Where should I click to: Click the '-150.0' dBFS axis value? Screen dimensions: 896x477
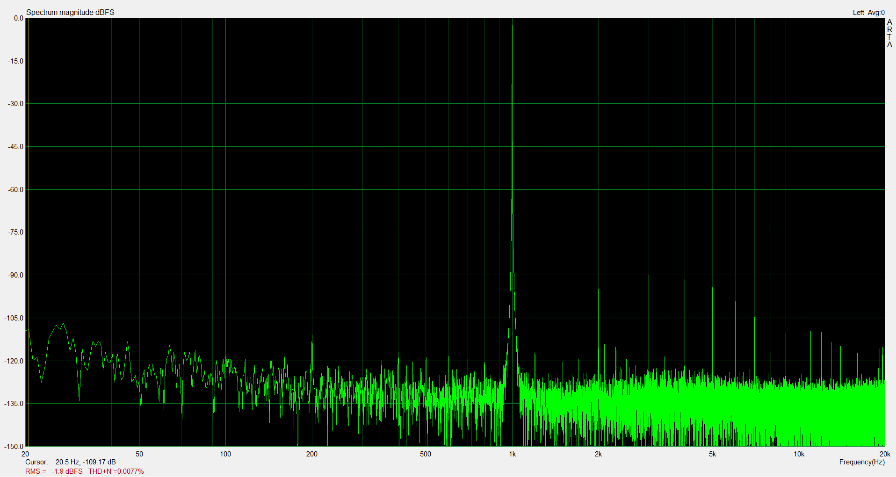click(14, 447)
